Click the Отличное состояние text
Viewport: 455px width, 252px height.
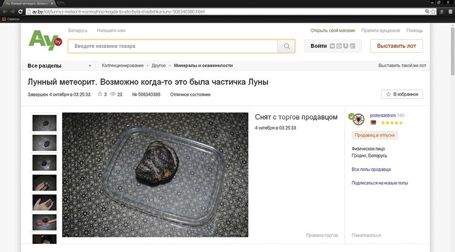(x=191, y=94)
